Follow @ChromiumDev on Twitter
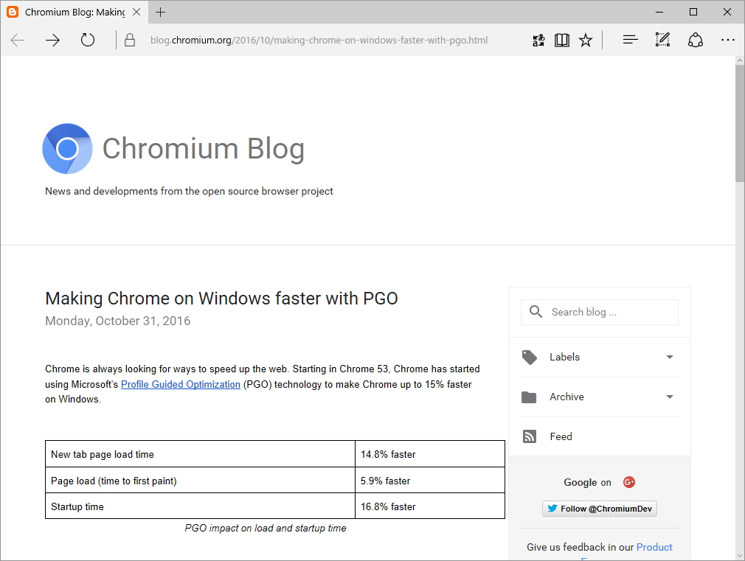 pyautogui.click(x=599, y=508)
